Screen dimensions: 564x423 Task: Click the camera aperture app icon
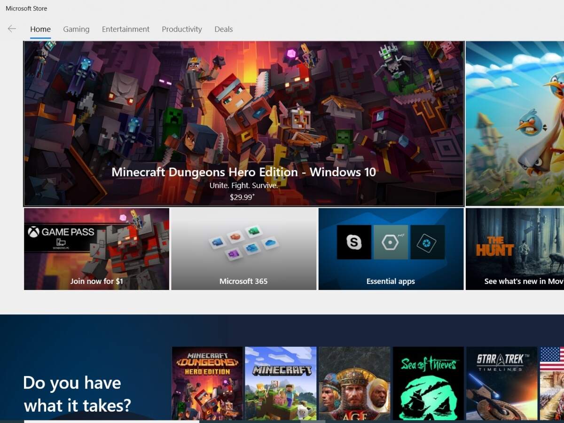coord(427,242)
